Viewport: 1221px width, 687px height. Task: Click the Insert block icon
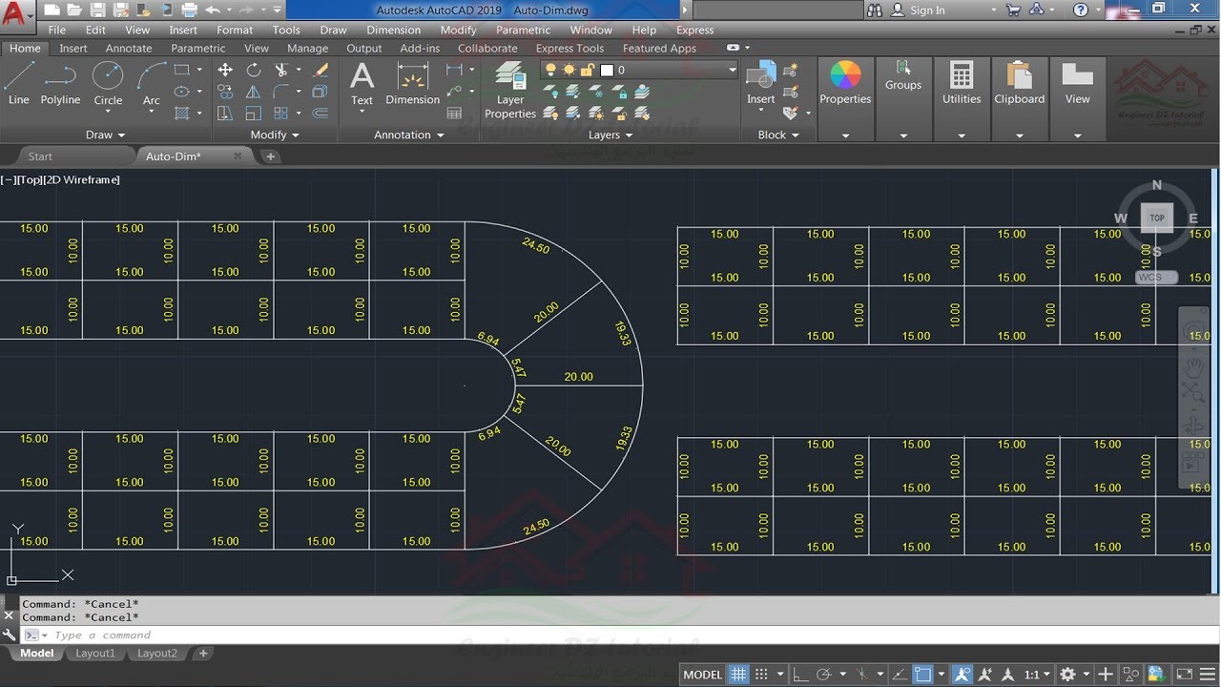point(760,83)
